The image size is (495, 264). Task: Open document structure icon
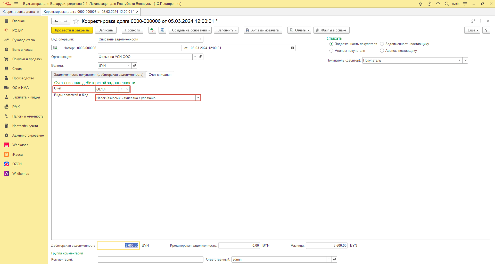tap(162, 30)
